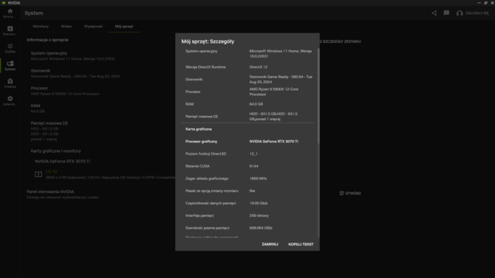Click 'Karty graficzne i monitory' heading
Viewport: 495px width, 278px height.
tap(56, 151)
